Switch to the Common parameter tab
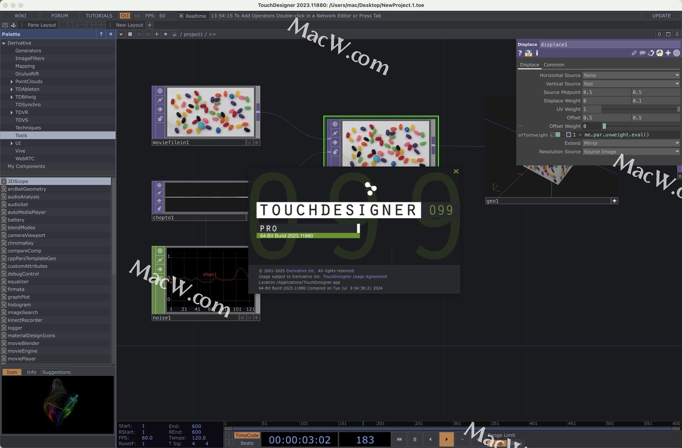 (554, 65)
